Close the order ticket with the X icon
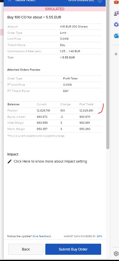The image size is (119, 261). (x=10, y=1)
